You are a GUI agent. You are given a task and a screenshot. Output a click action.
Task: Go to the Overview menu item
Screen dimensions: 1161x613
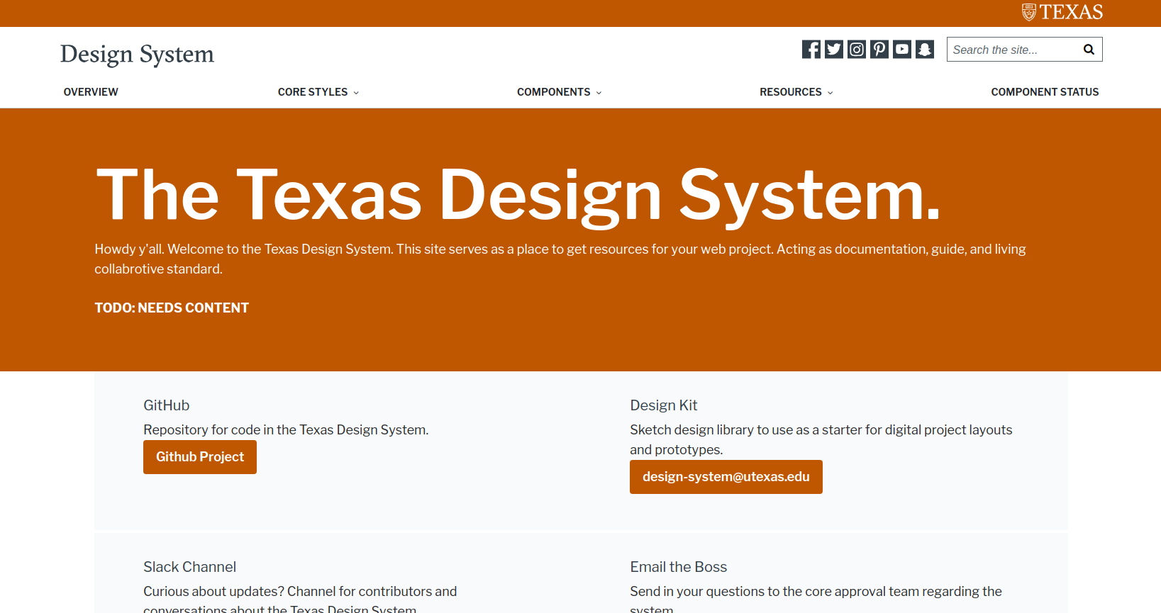(x=91, y=92)
